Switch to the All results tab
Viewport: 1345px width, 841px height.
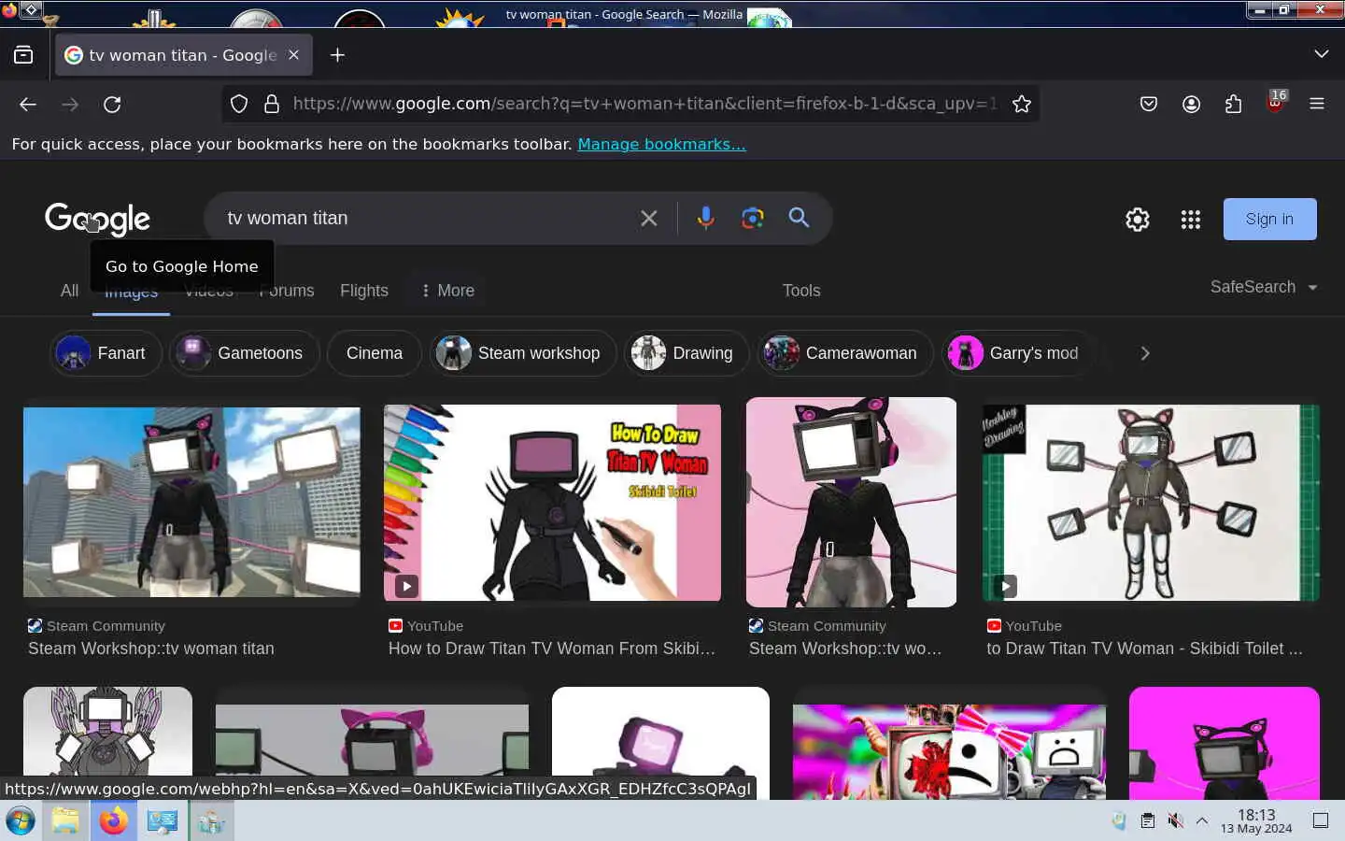tap(69, 291)
